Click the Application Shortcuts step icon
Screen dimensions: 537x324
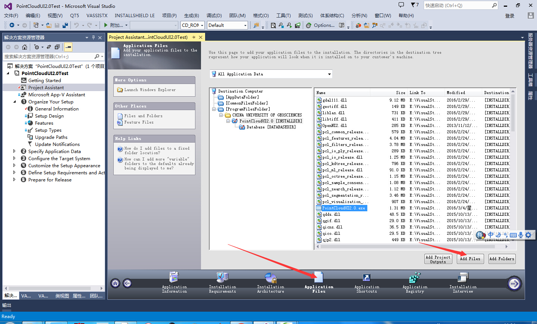(367, 277)
